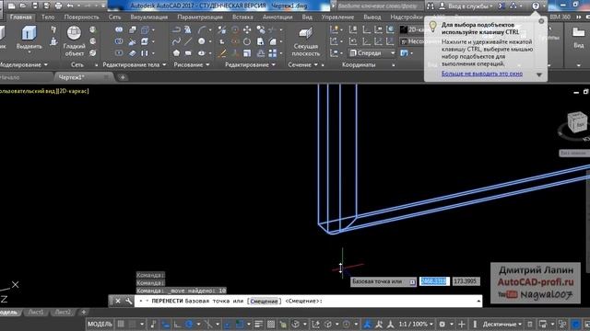
Task: Click the Гладкий объект smooth object tool
Action: coord(74,40)
